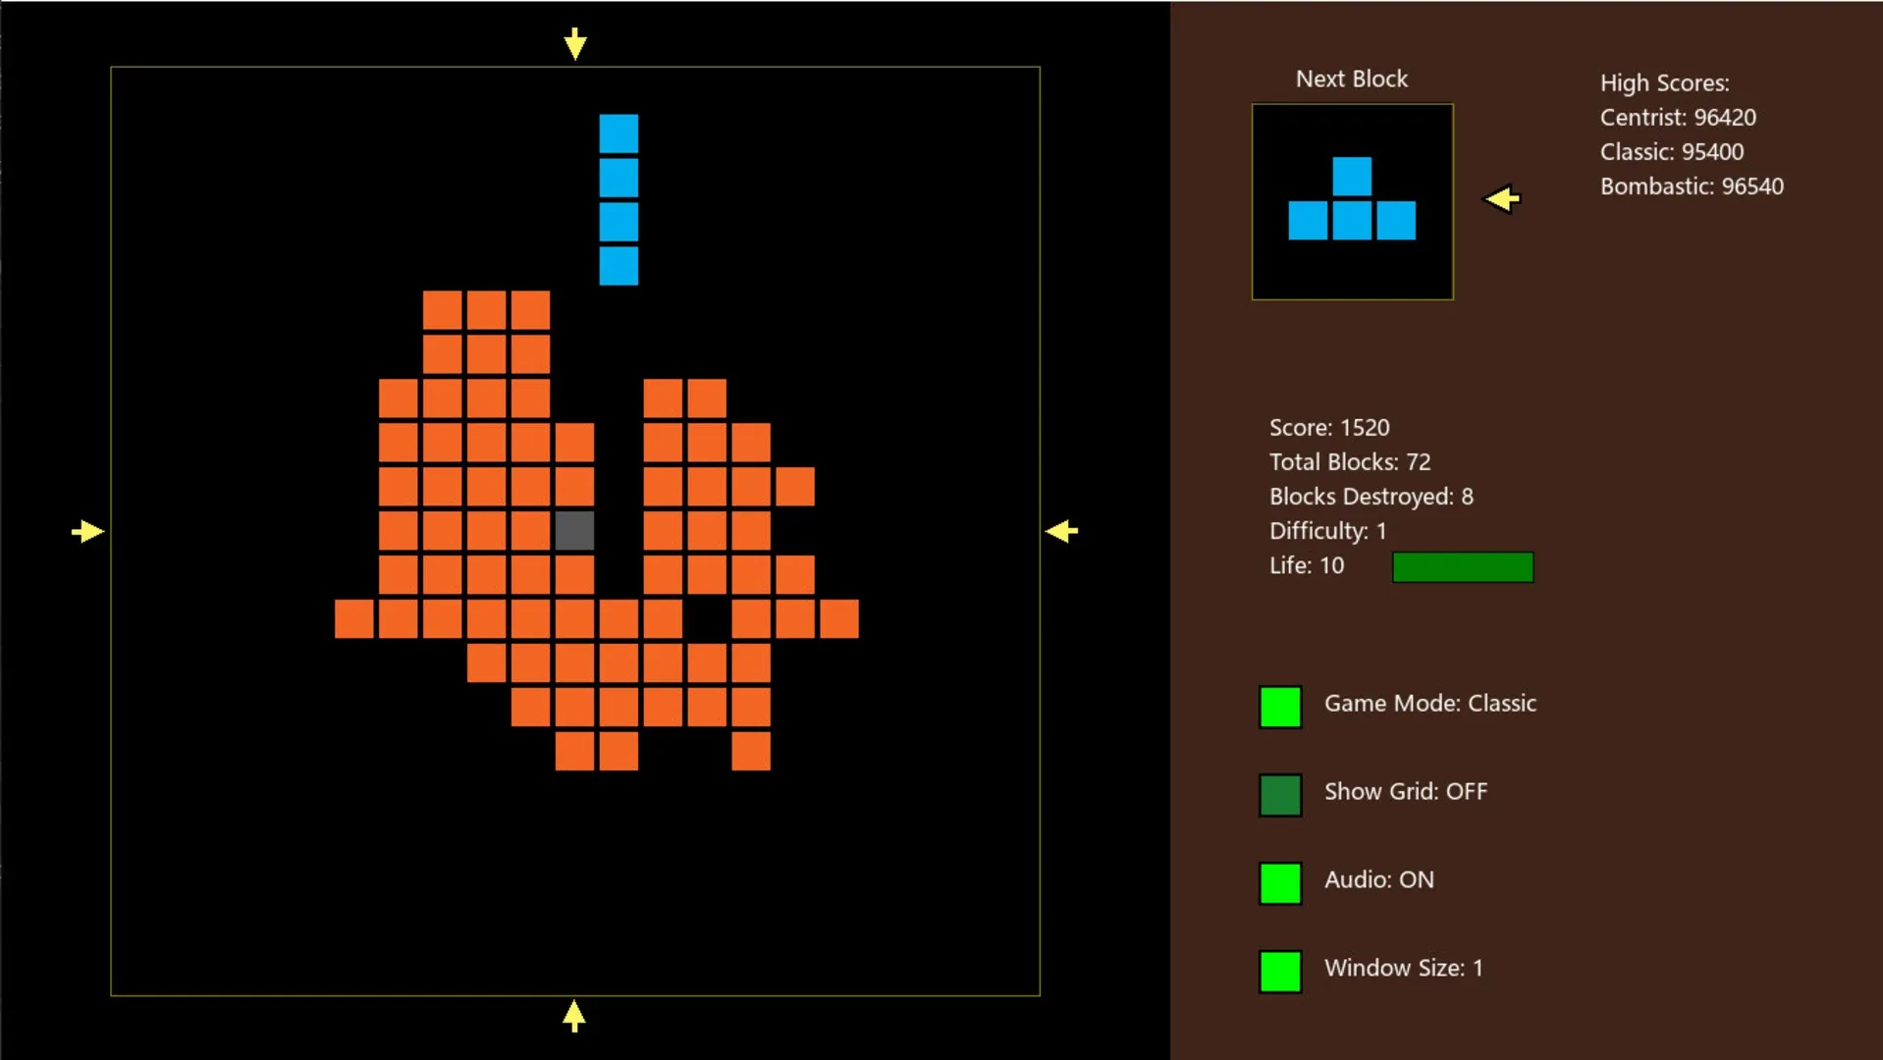This screenshot has height=1060, width=1883.
Task: Click the 'Show Grid: OFF' text
Action: tap(1405, 792)
